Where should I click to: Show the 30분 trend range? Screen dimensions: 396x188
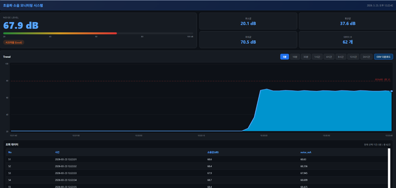[306, 57]
